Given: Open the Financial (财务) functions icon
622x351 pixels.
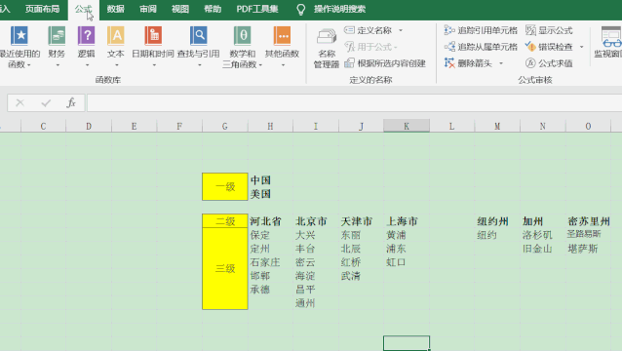Looking at the screenshot, I should [x=57, y=36].
